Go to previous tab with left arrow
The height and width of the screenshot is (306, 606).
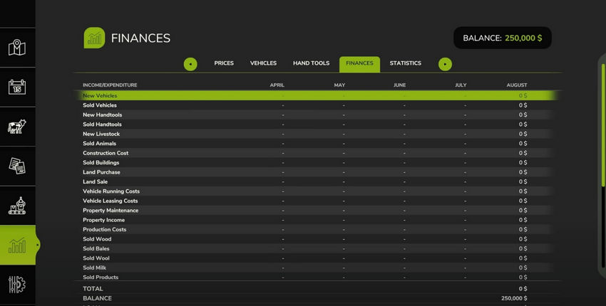190,64
